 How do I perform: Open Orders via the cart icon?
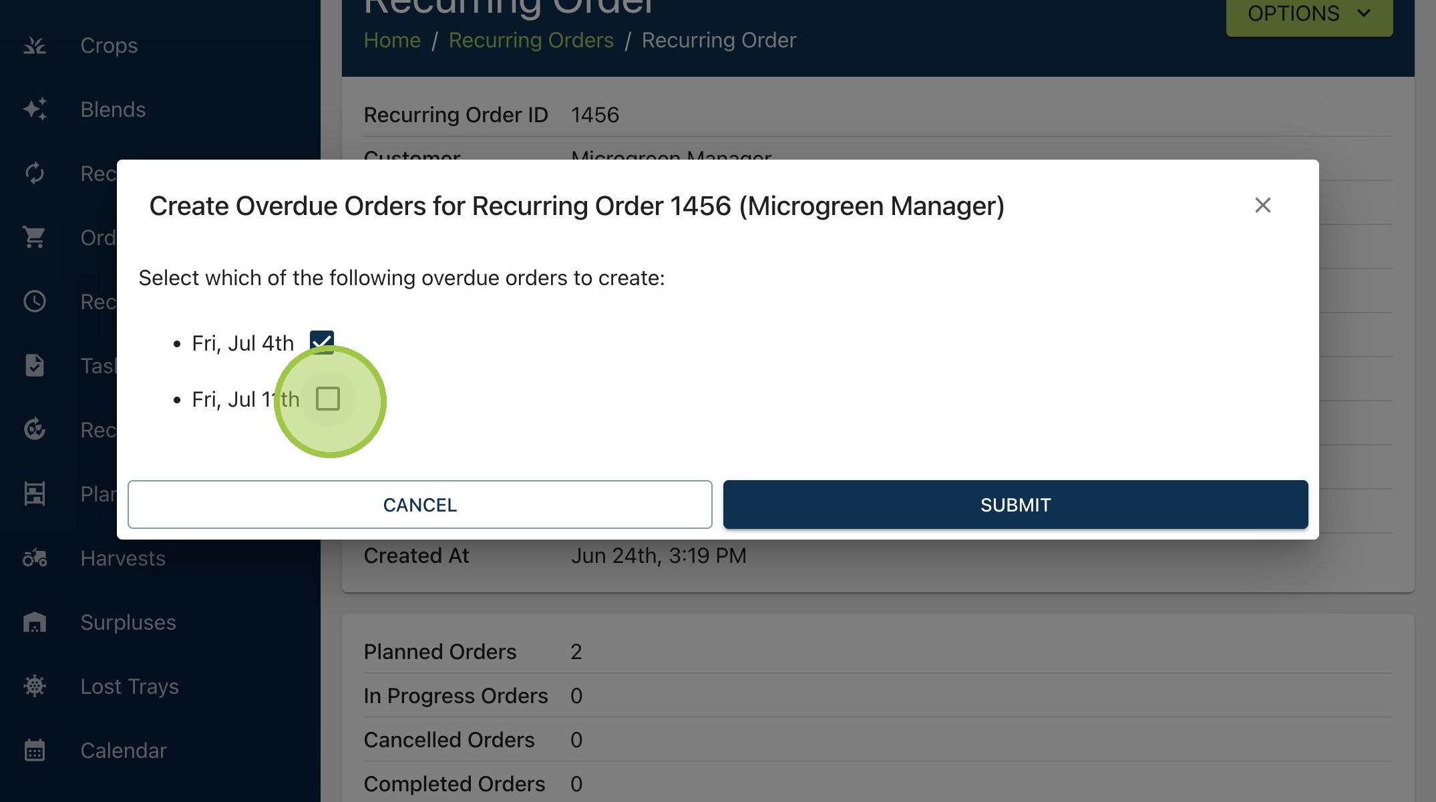(x=35, y=238)
